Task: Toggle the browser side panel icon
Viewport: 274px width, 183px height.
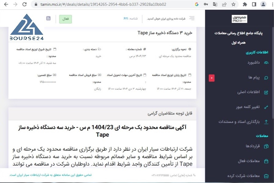Action: tap(254, 4)
